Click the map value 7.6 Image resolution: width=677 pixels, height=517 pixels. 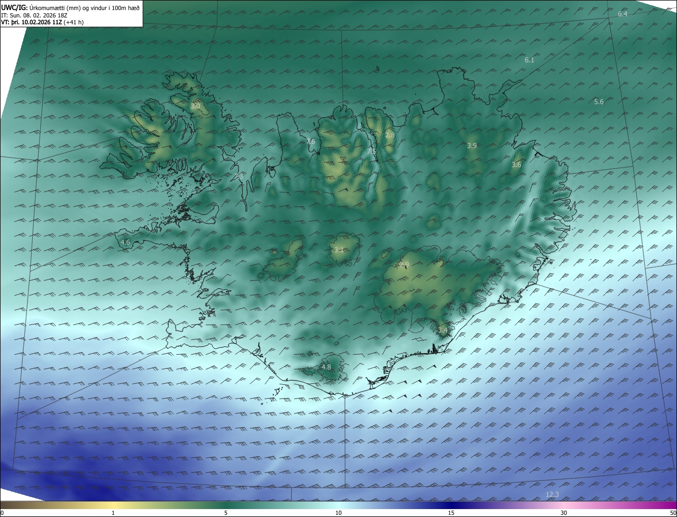(x=310, y=141)
